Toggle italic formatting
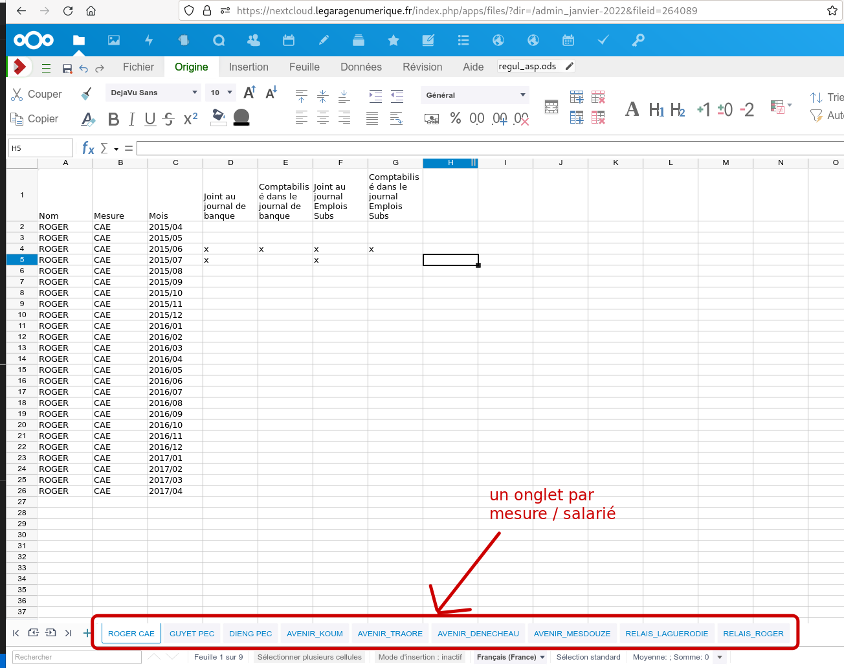Image resolution: width=844 pixels, height=668 pixels. [131, 119]
